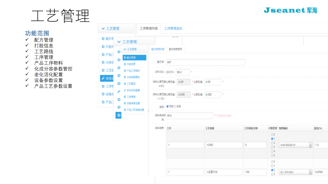The height and width of the screenshot is (184, 328).
Task: Click arrow icon beside 产品工艺参数设置
Action: tap(125, 110)
